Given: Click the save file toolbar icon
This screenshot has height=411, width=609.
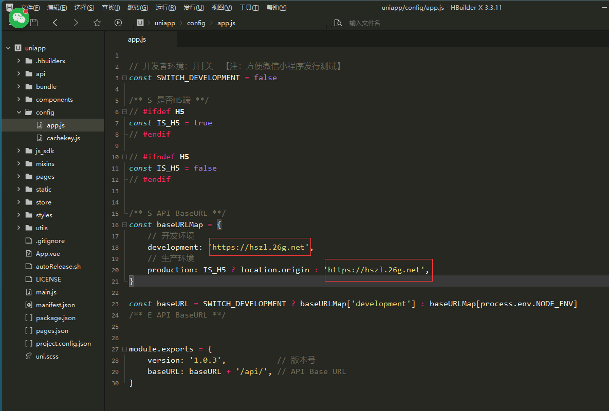Looking at the screenshot, I should tap(34, 23).
